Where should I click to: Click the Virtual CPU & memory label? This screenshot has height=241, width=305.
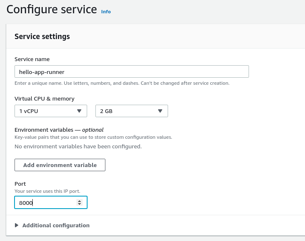point(44,99)
